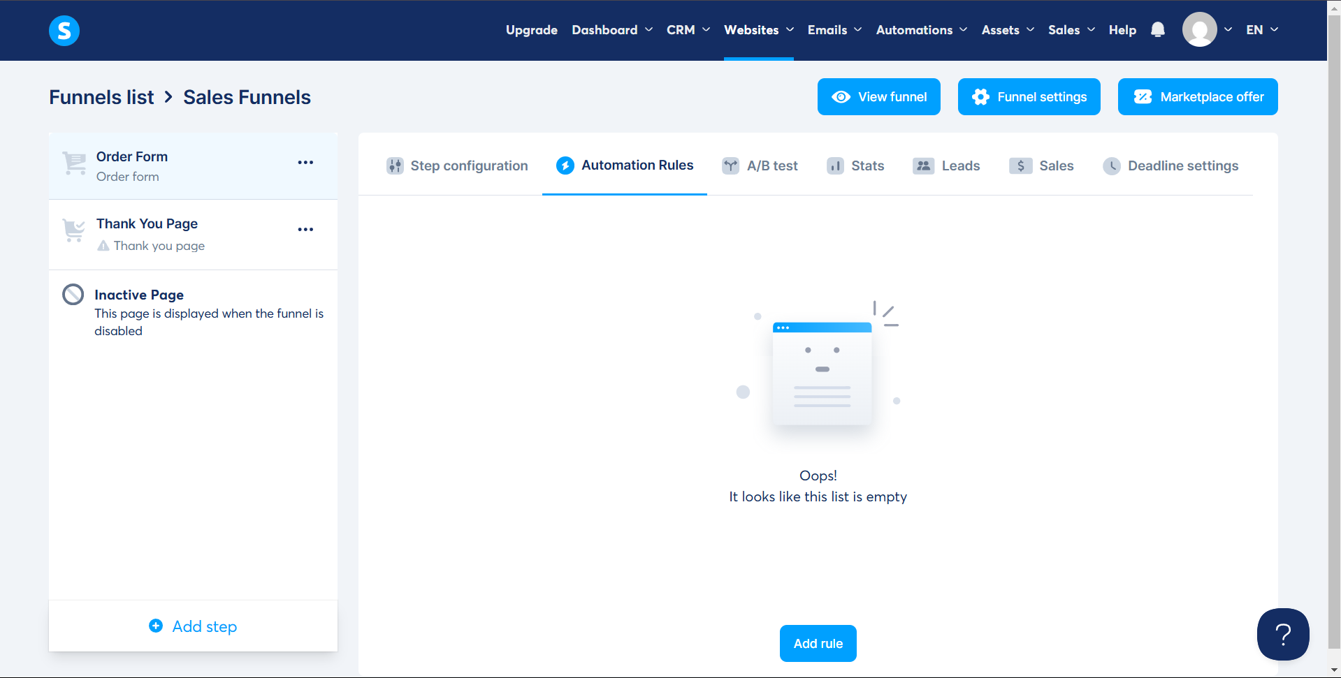Viewport: 1341px width, 678px height.
Task: Open the EN language selector
Action: pyautogui.click(x=1261, y=30)
